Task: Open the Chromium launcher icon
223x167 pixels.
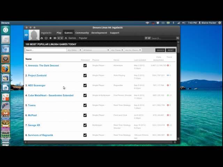Action: 6,49
